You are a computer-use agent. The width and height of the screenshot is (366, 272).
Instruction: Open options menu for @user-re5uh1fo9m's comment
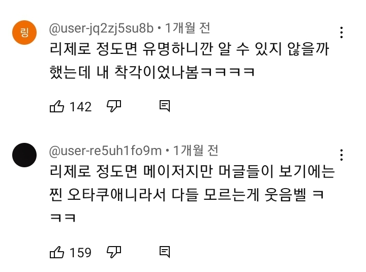[x=342, y=155]
